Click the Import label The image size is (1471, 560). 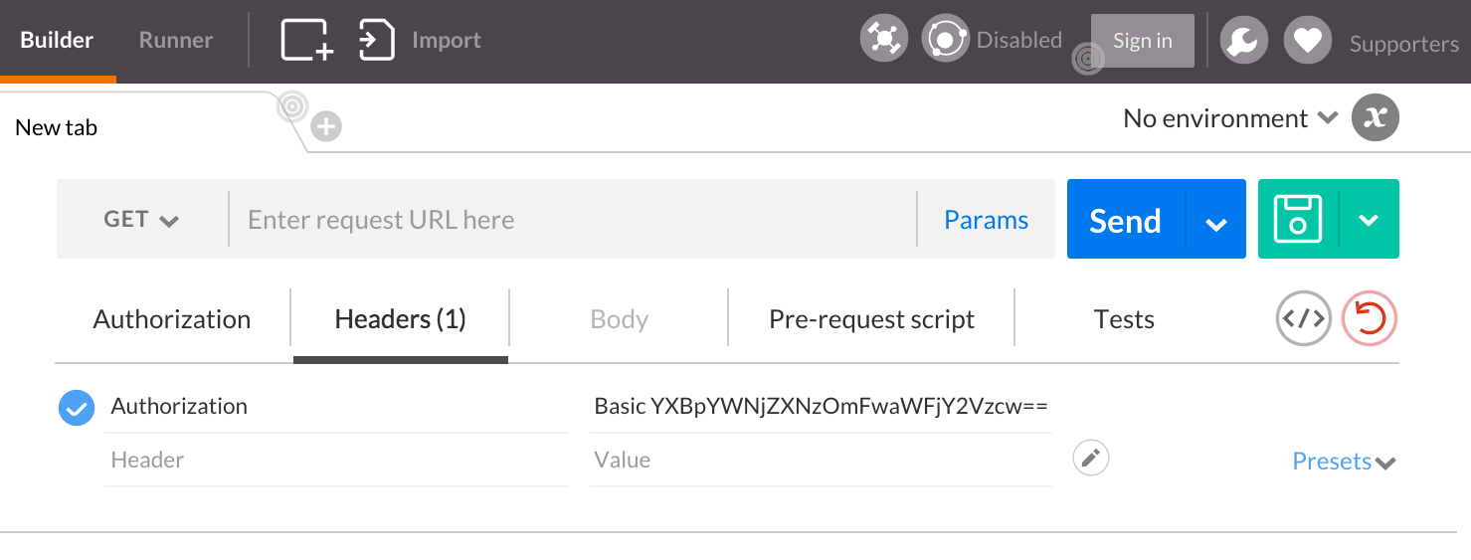point(447,41)
